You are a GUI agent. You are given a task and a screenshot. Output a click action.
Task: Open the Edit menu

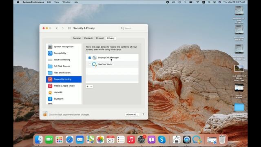[x=49, y=2]
